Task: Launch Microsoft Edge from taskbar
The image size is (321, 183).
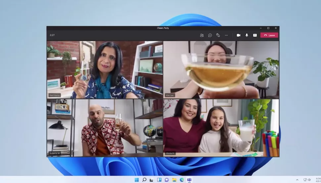Action: (182, 180)
